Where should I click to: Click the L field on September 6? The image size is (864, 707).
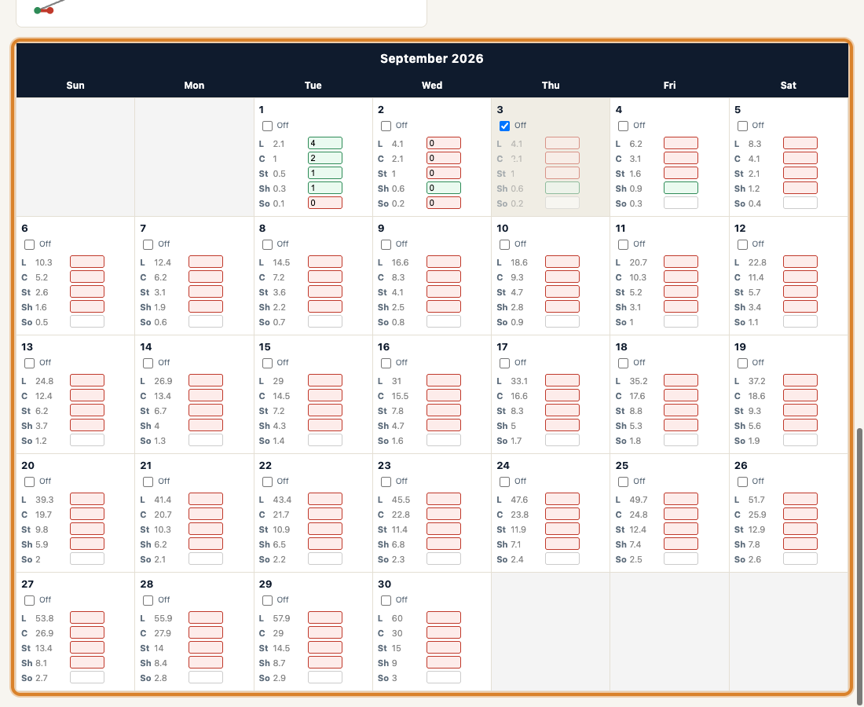pyautogui.click(x=87, y=262)
